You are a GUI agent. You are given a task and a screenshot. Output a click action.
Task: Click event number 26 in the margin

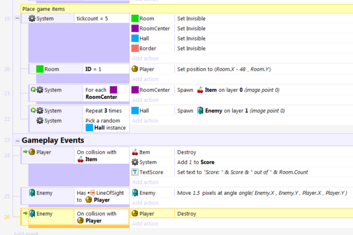click(x=7, y=216)
